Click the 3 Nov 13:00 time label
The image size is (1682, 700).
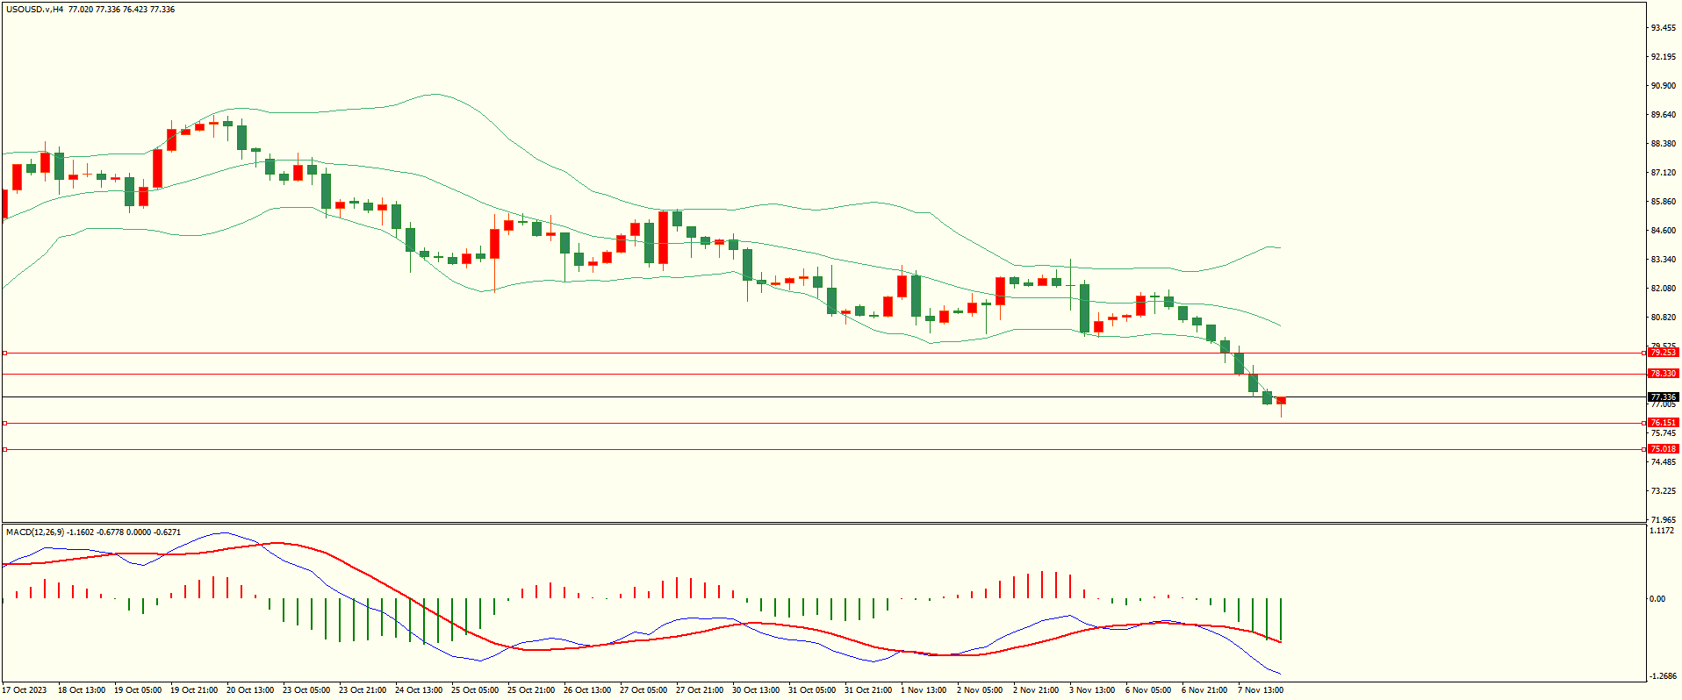(x=1092, y=690)
